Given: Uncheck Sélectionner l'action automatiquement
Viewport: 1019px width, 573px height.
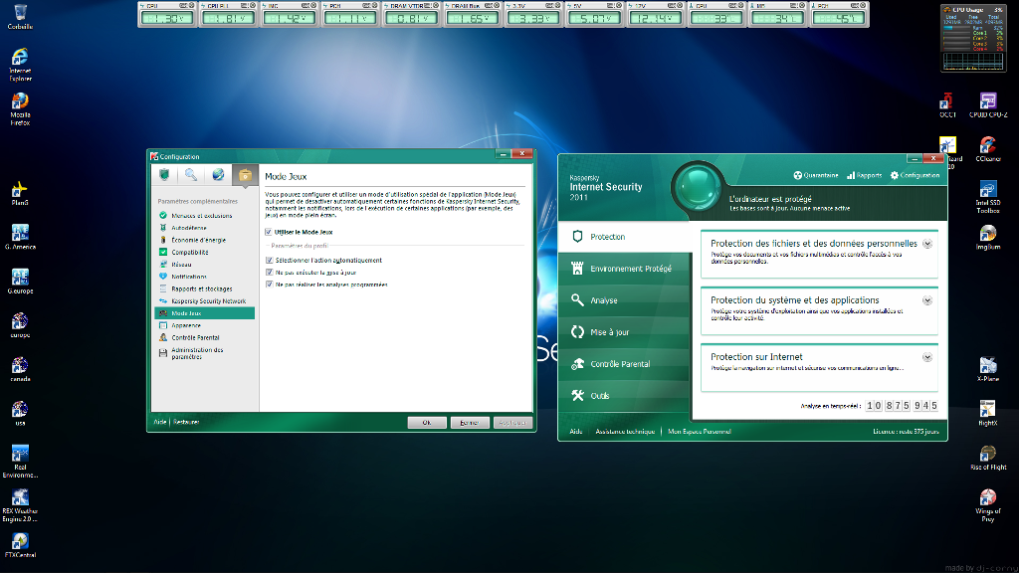Looking at the screenshot, I should point(269,260).
